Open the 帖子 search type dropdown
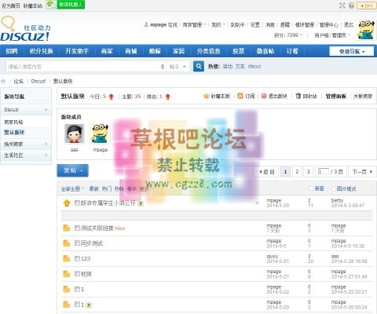 coord(178,67)
